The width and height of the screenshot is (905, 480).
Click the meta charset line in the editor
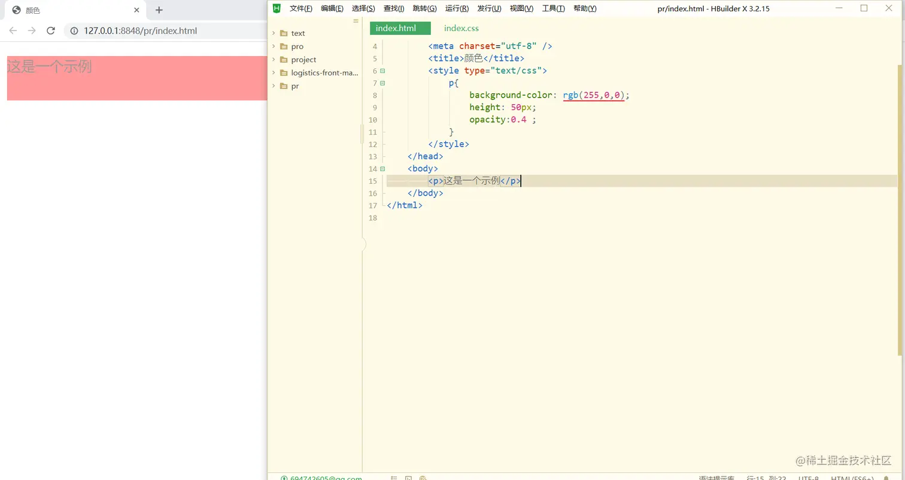(x=490, y=46)
